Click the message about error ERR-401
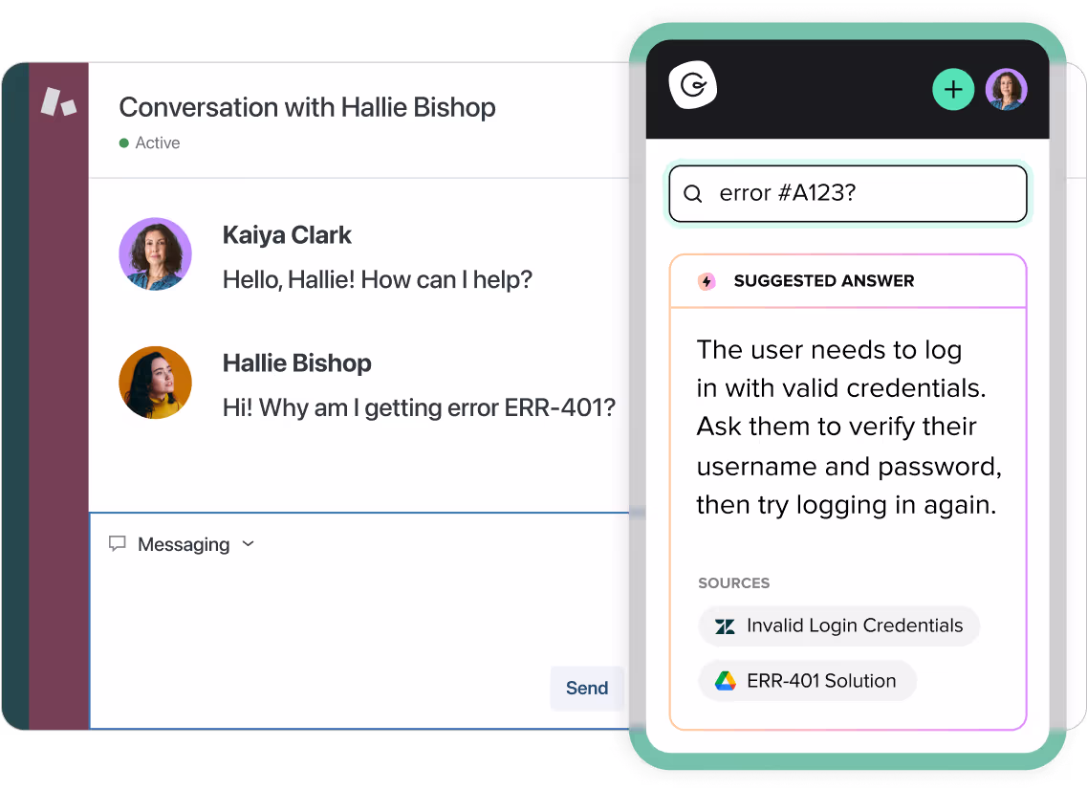This screenshot has width=1087, height=790. pos(419,407)
